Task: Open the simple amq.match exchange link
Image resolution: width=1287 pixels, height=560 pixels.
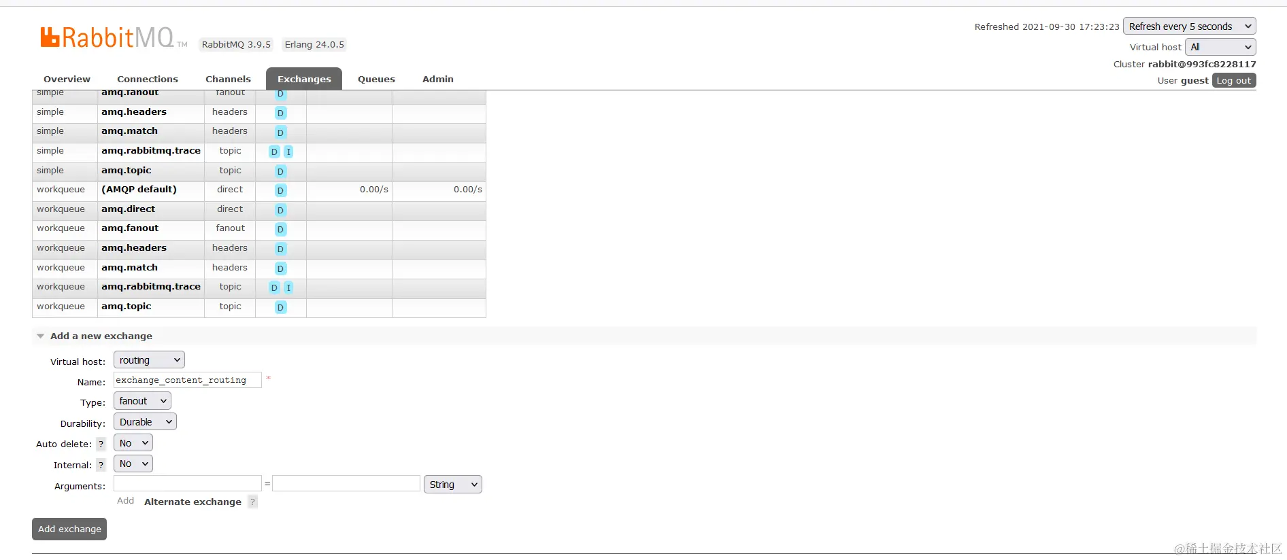Action: coord(129,131)
